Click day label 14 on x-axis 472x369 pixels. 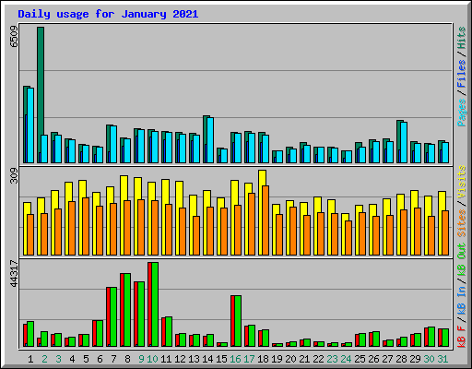tap(207, 359)
